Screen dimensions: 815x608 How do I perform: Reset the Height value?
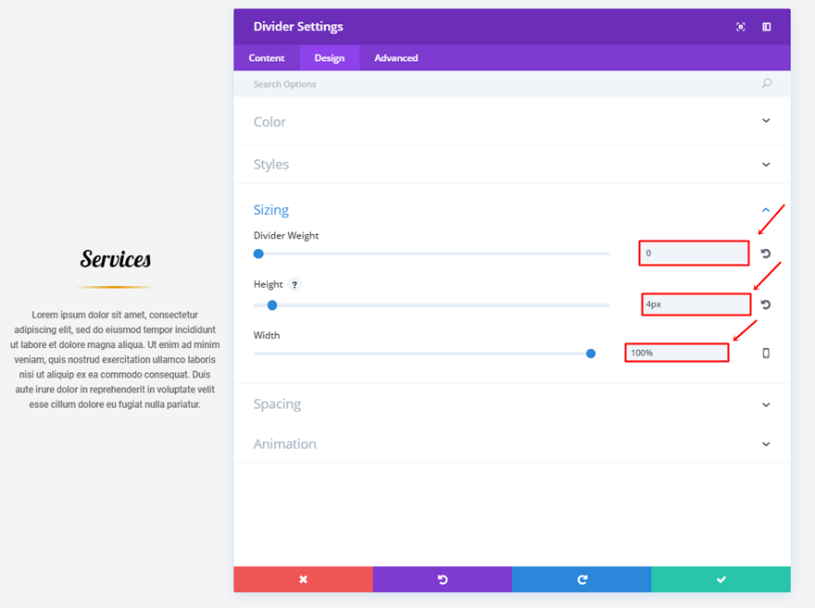coord(766,304)
